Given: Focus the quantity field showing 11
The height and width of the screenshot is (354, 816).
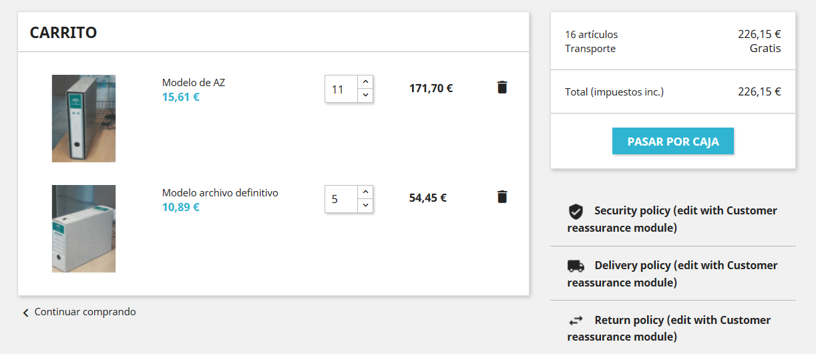Looking at the screenshot, I should pyautogui.click(x=341, y=89).
